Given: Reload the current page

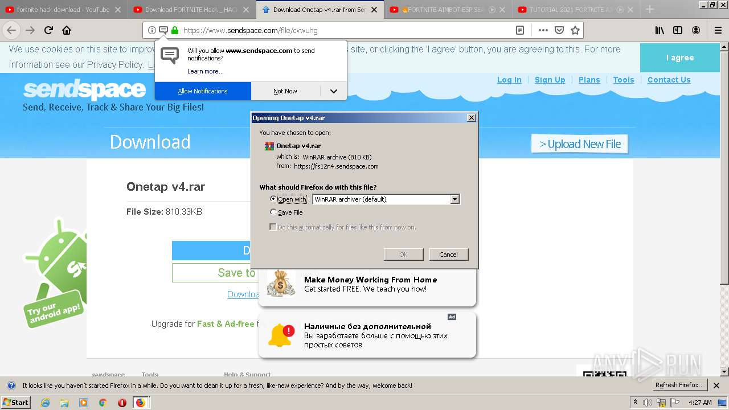Looking at the screenshot, I should click(x=48, y=31).
